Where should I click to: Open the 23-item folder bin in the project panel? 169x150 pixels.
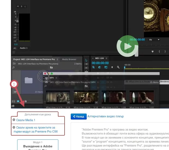point(29,80)
